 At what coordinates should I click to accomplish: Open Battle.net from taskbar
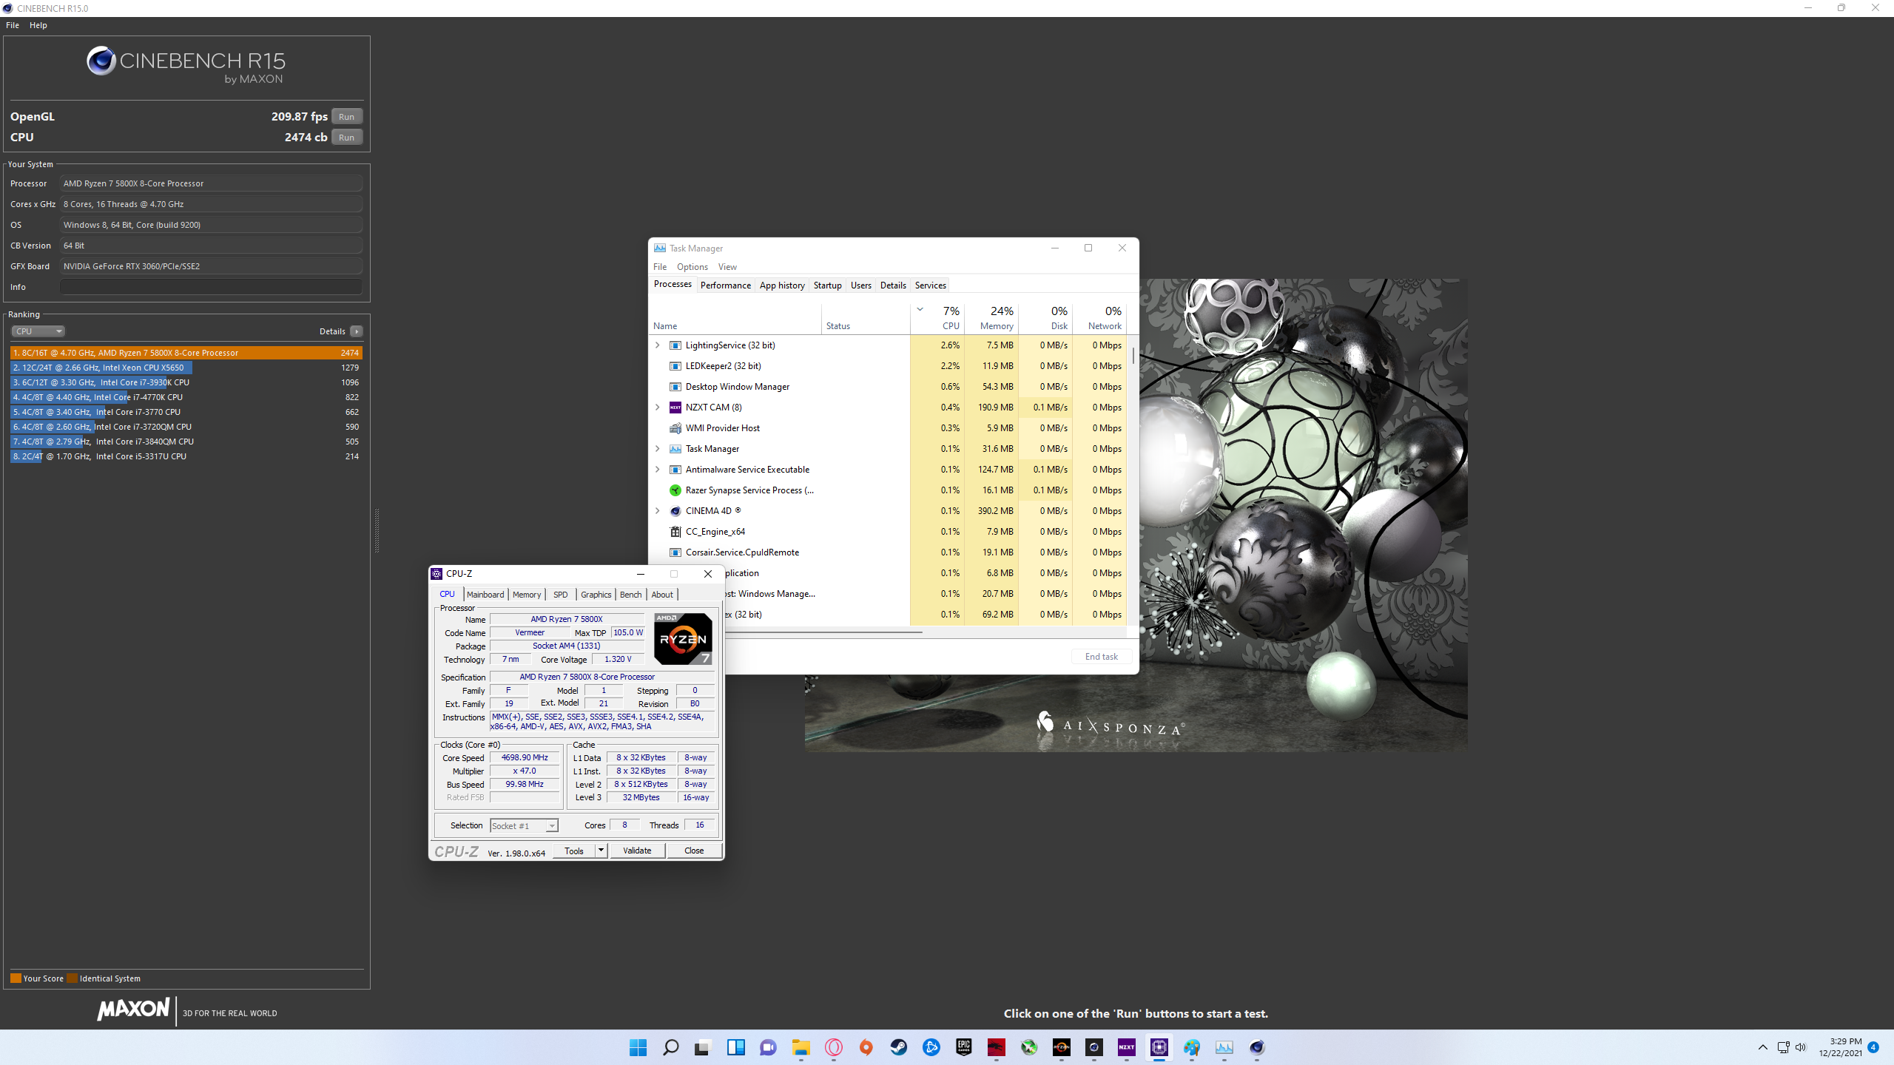(931, 1047)
